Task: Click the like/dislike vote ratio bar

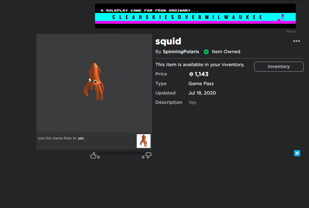Action: pos(121,153)
